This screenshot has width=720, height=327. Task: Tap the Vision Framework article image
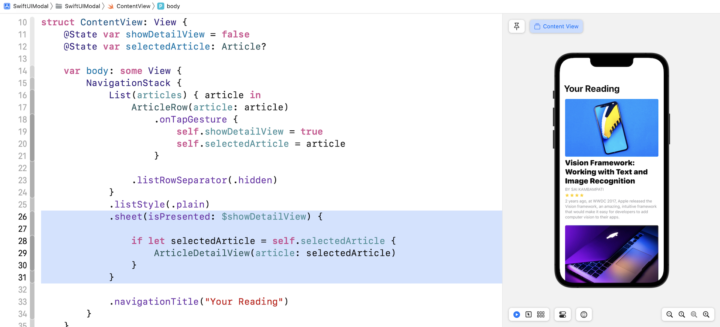tap(611, 128)
